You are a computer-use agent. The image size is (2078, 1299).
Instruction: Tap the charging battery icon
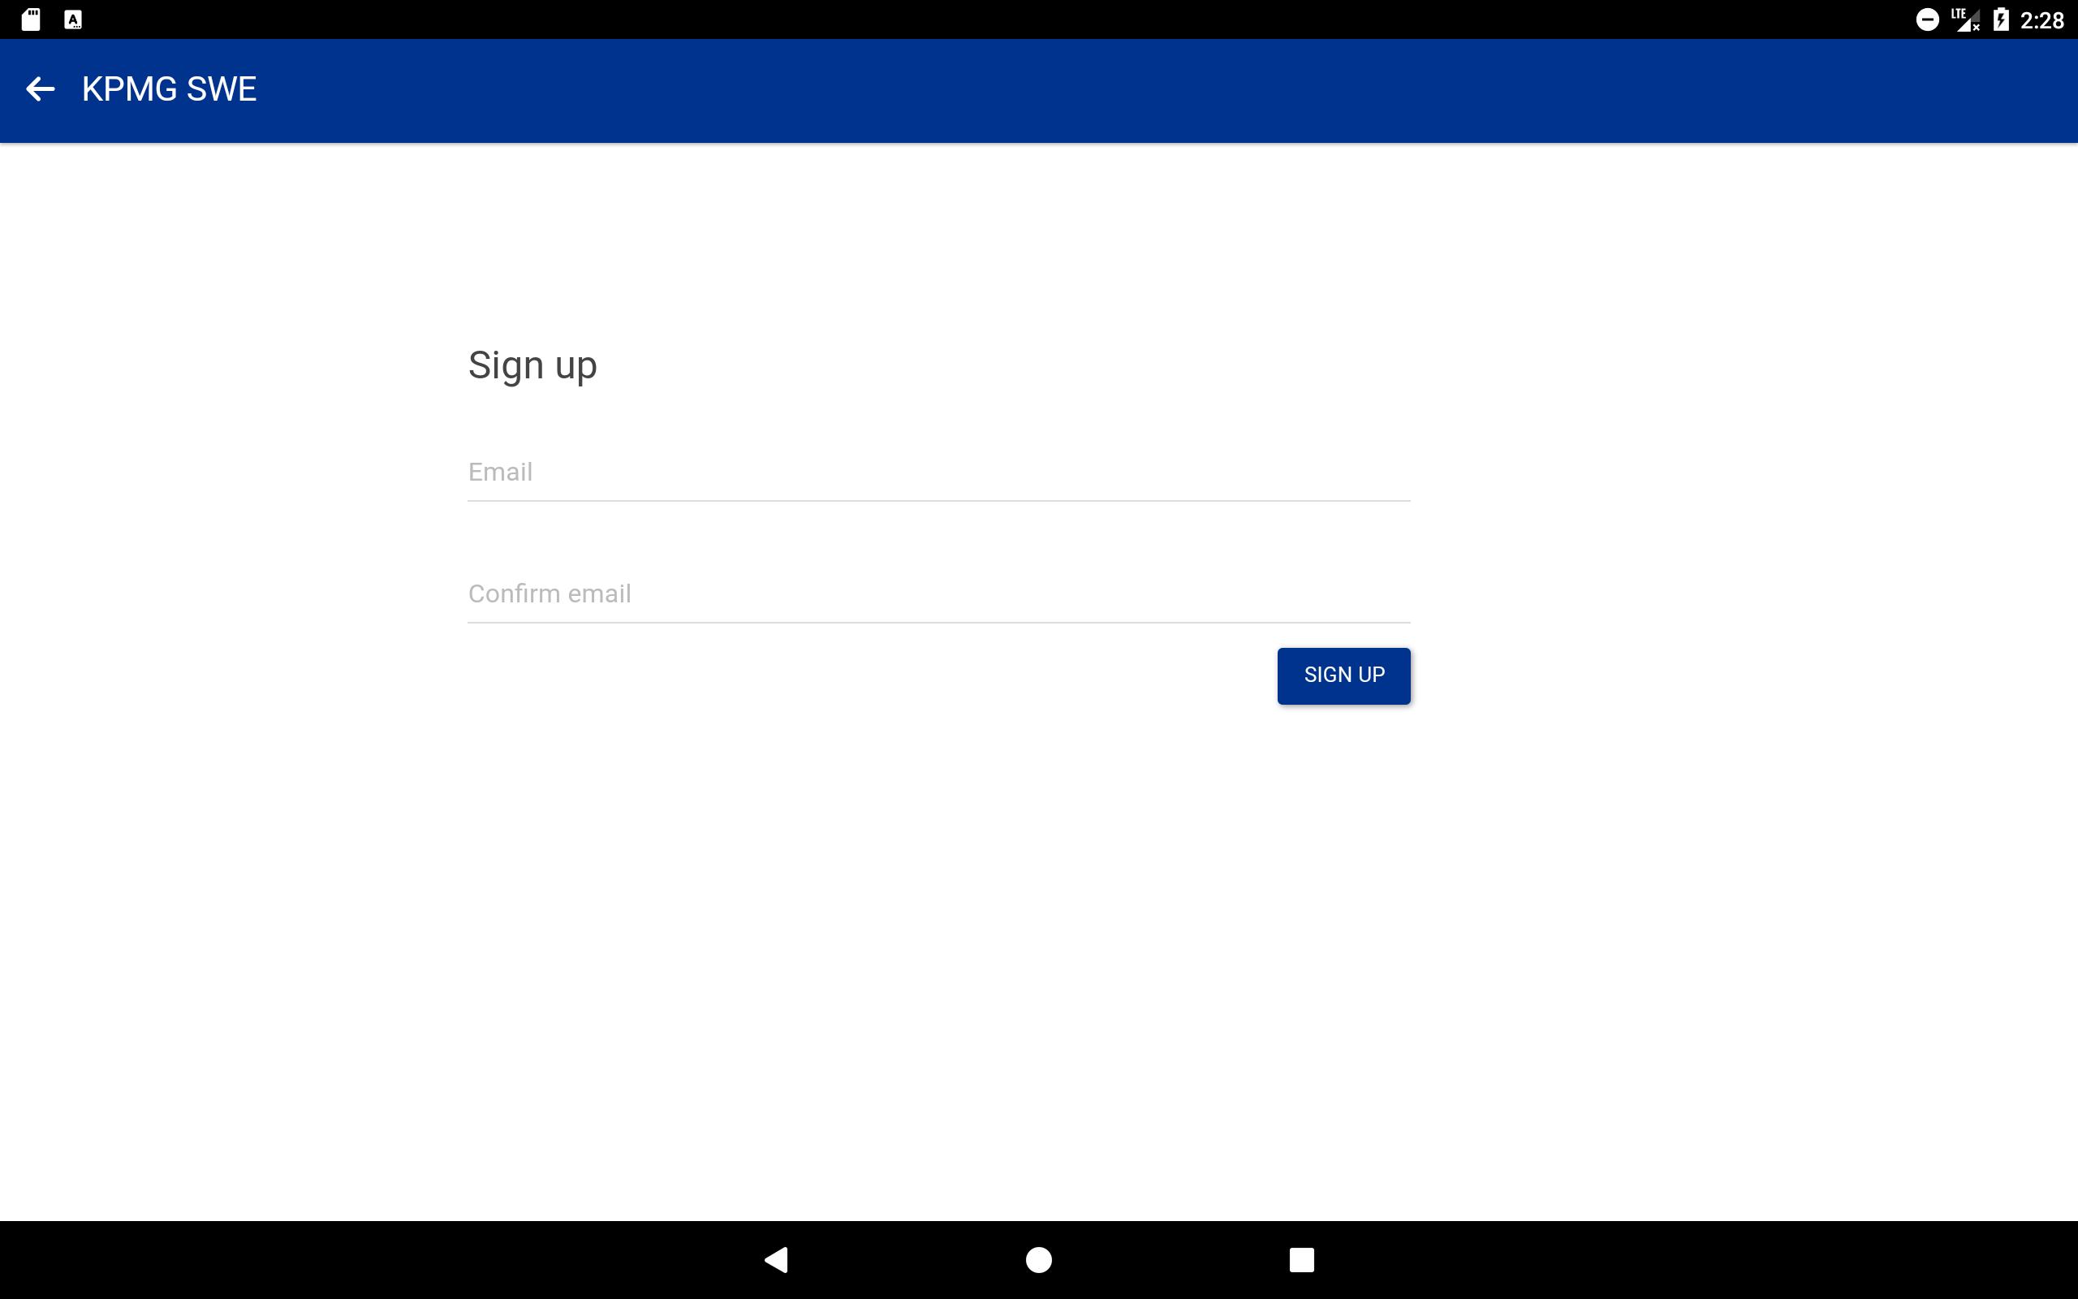[x=2001, y=19]
